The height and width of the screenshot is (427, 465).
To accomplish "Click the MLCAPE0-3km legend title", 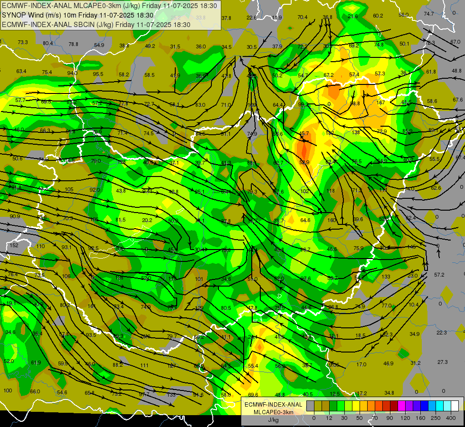I will coord(274,412).
